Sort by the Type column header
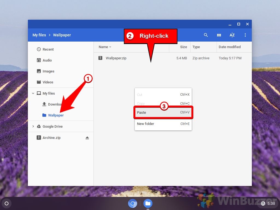 coord(196,47)
